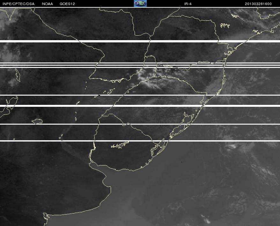Click the 201303281600 timestamp
The width and height of the screenshot is (280, 226).
[x=258, y=4]
